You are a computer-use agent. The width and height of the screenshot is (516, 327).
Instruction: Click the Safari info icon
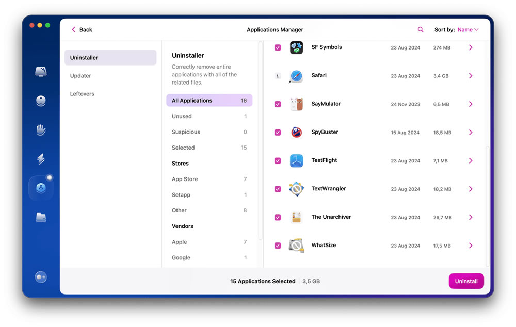(278, 76)
